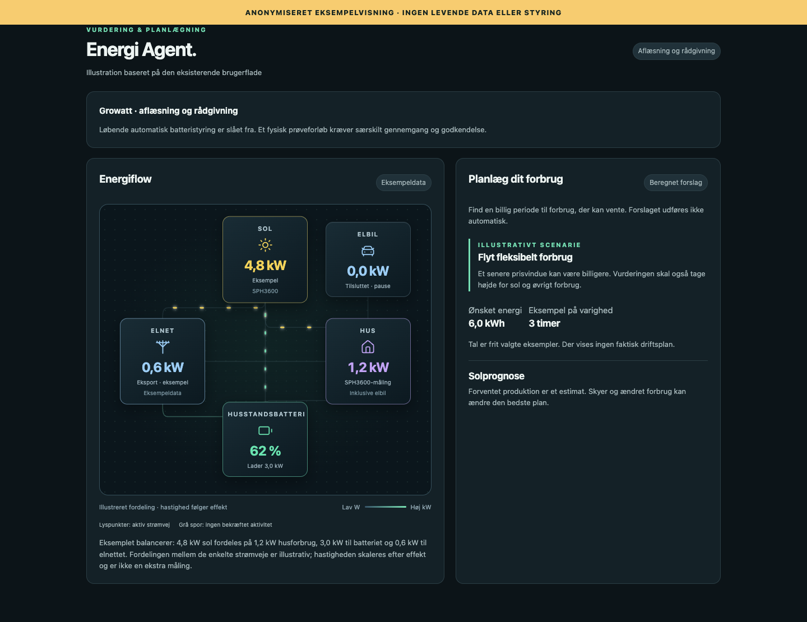This screenshot has height=622, width=807.
Task: Click the "62 %" battery level
Action: 265,451
